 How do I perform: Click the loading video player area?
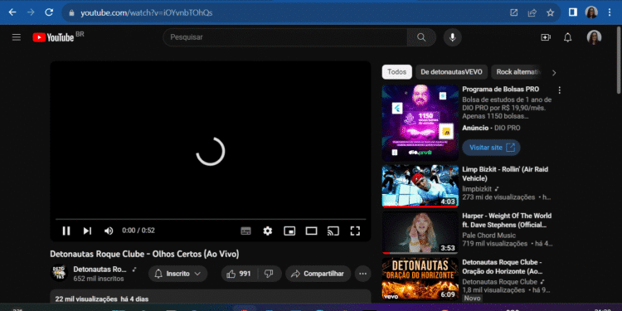pos(211,152)
